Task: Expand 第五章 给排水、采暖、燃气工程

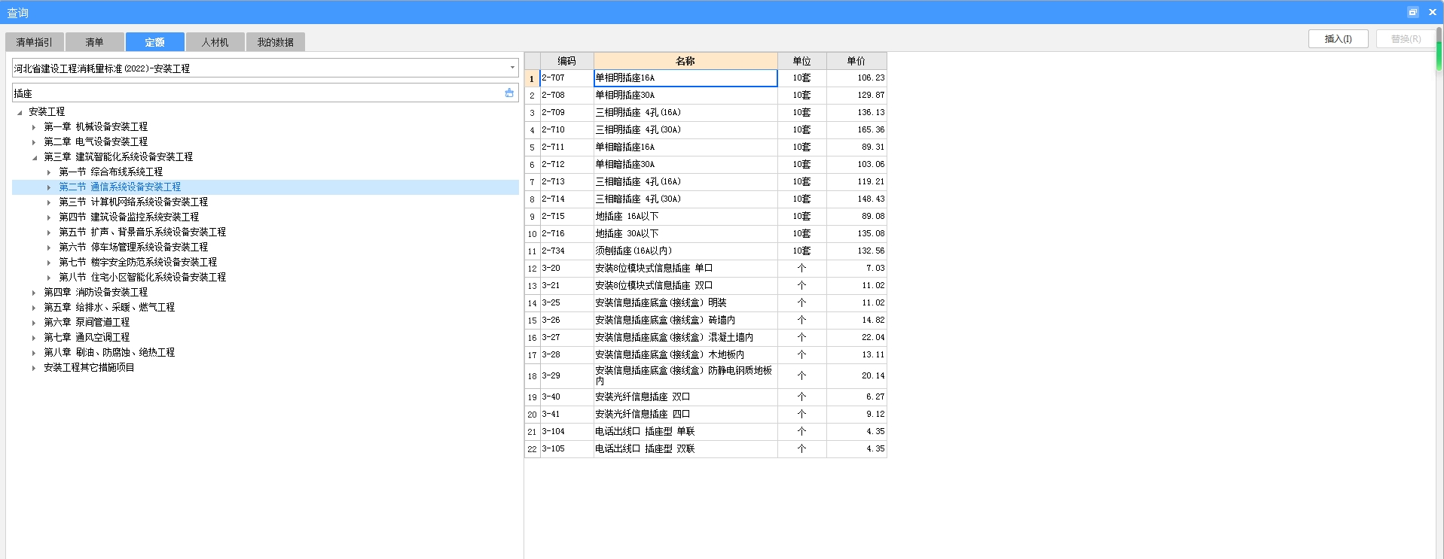Action: tap(34, 308)
